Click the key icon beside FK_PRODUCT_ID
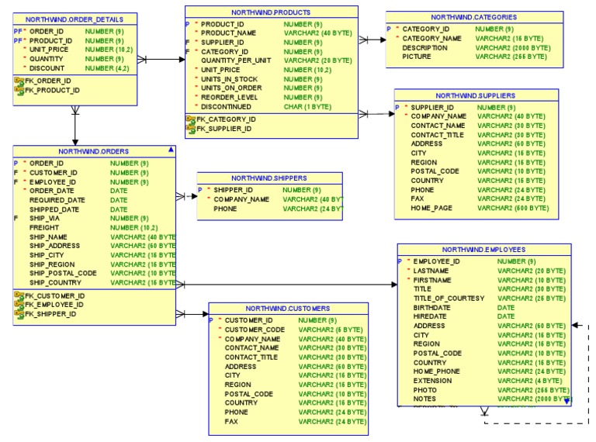Screen dimensions: 596x442 pyautogui.click(x=19, y=91)
